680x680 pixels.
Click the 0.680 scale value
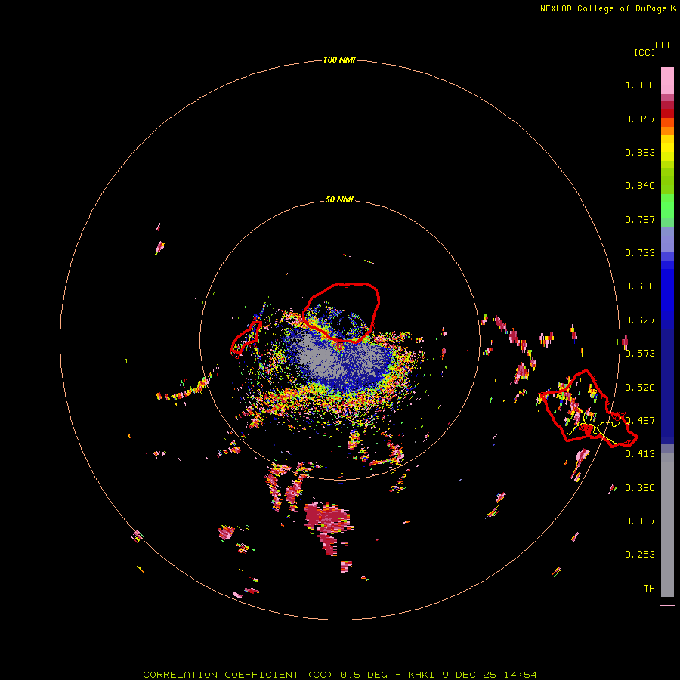(x=640, y=286)
